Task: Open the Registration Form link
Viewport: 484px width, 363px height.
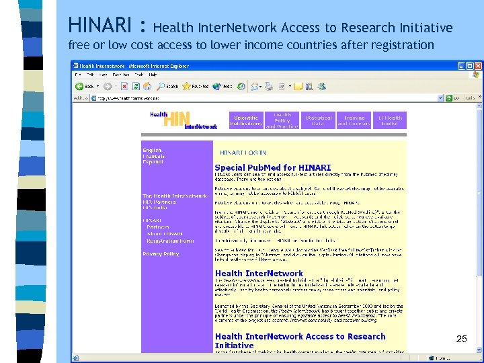Action: [170, 241]
